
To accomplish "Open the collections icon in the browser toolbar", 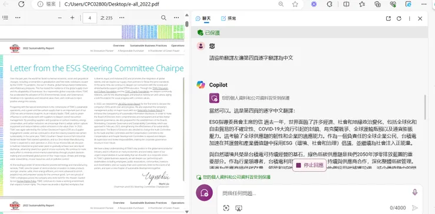I will click(x=377, y=4).
